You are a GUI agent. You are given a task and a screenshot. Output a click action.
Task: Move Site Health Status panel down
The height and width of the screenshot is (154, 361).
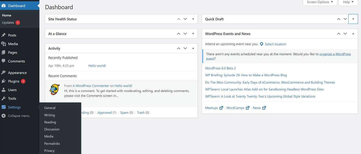pos(185,19)
